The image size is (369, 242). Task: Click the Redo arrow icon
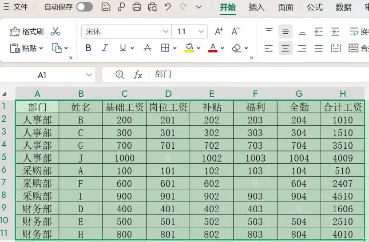[183, 7]
